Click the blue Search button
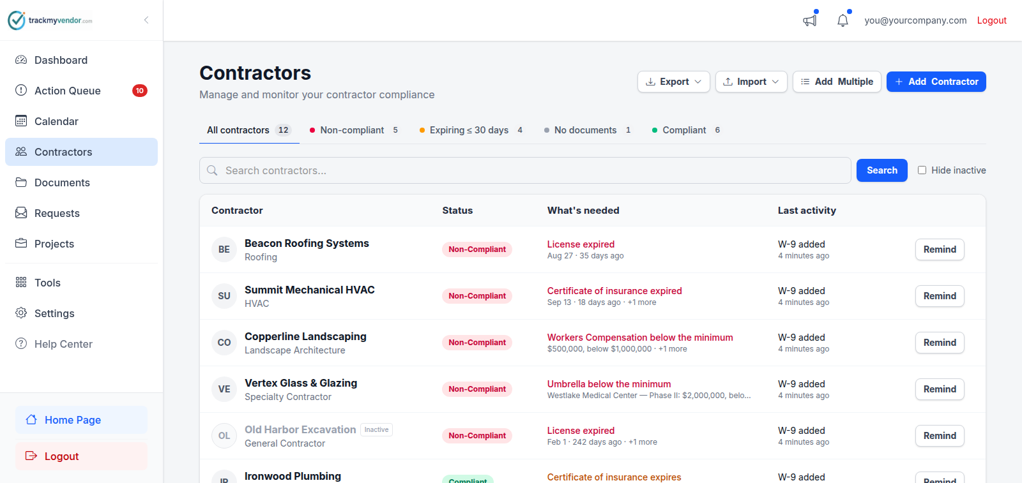The width and height of the screenshot is (1022, 483). tap(882, 170)
